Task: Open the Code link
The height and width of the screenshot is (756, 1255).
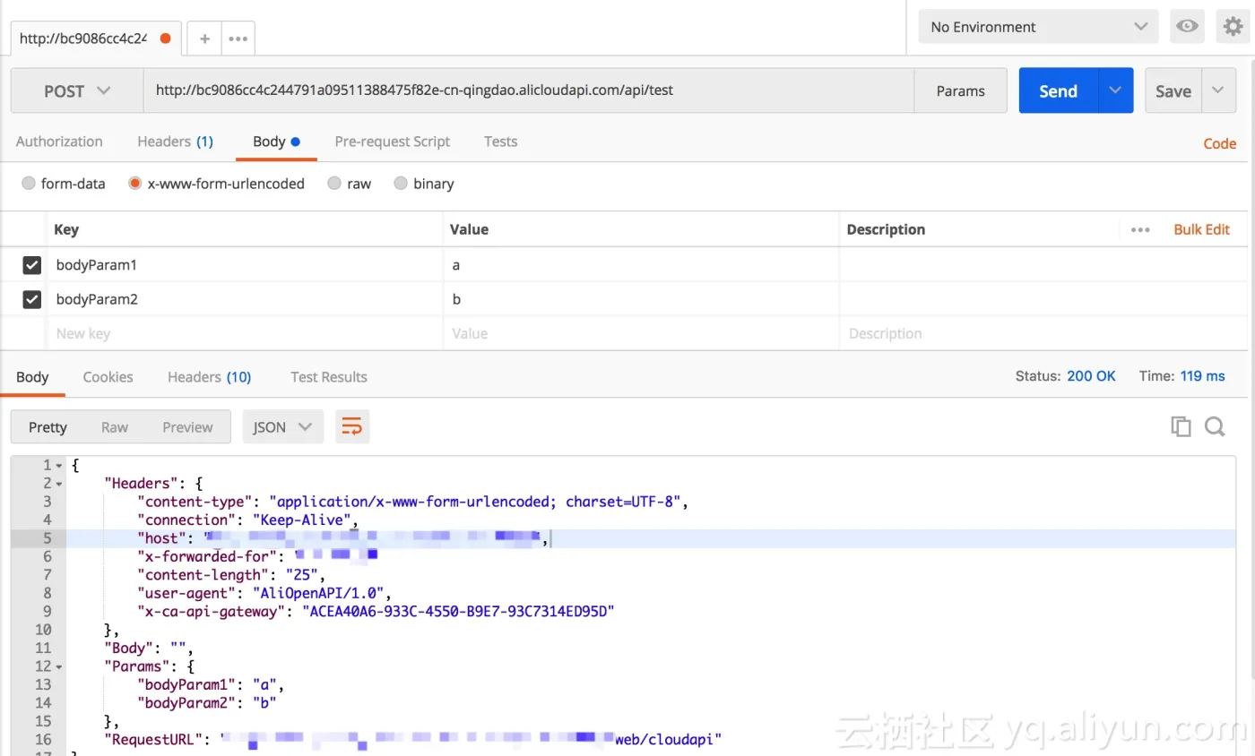Action: 1219,143
